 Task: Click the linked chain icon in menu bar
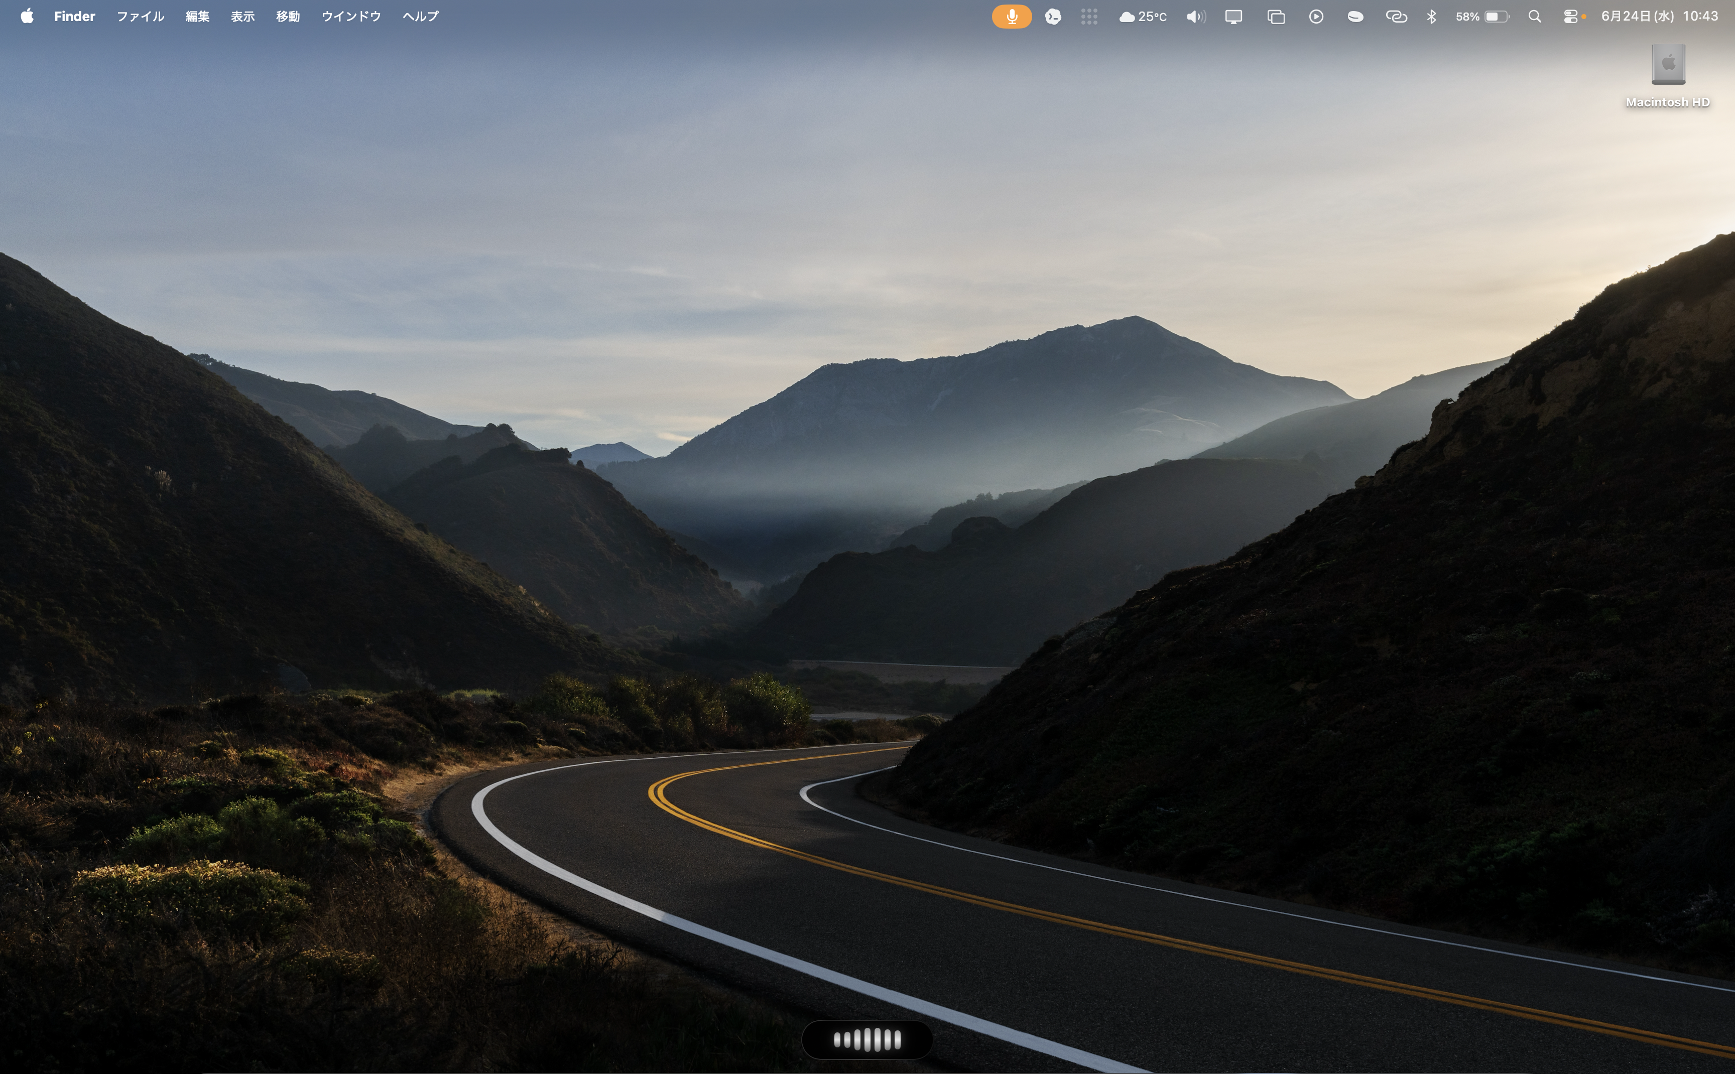pos(1396,17)
